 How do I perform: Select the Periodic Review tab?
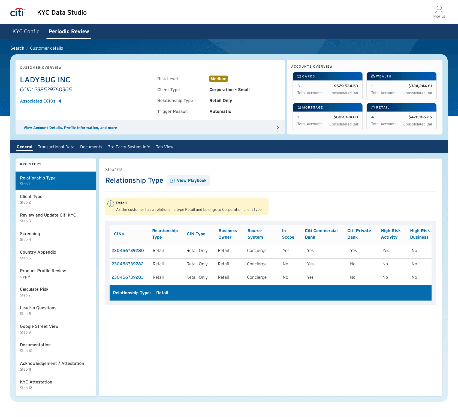point(69,31)
